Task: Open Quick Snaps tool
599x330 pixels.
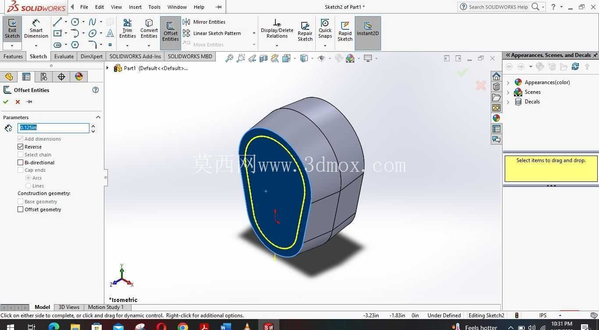Action: pyautogui.click(x=325, y=29)
